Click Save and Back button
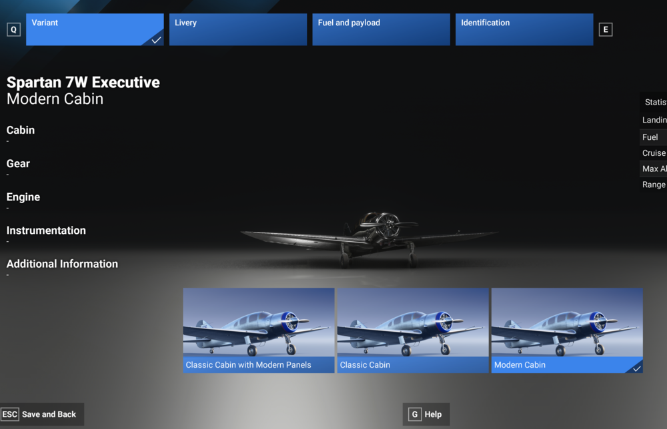667x429 pixels. click(42, 414)
